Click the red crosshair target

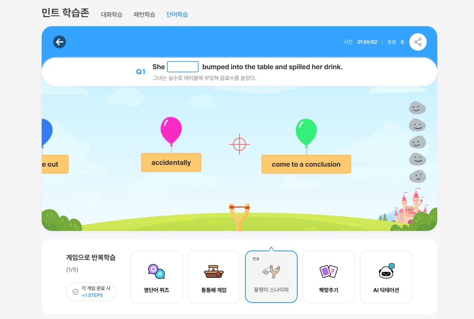pos(239,144)
